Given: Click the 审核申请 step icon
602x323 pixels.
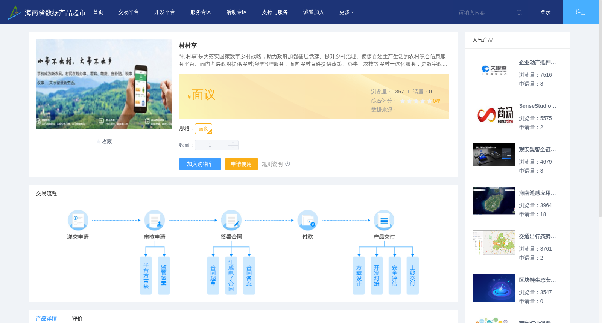Looking at the screenshot, I should point(155,220).
